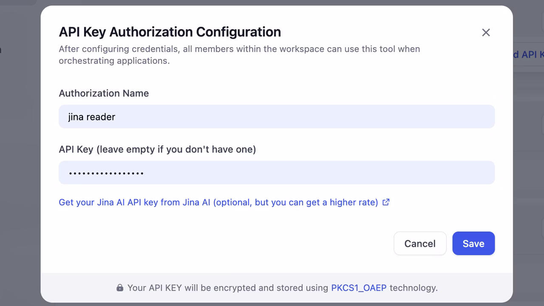
Task: Open the PKCS1_OAEP technology link
Action: 359,288
